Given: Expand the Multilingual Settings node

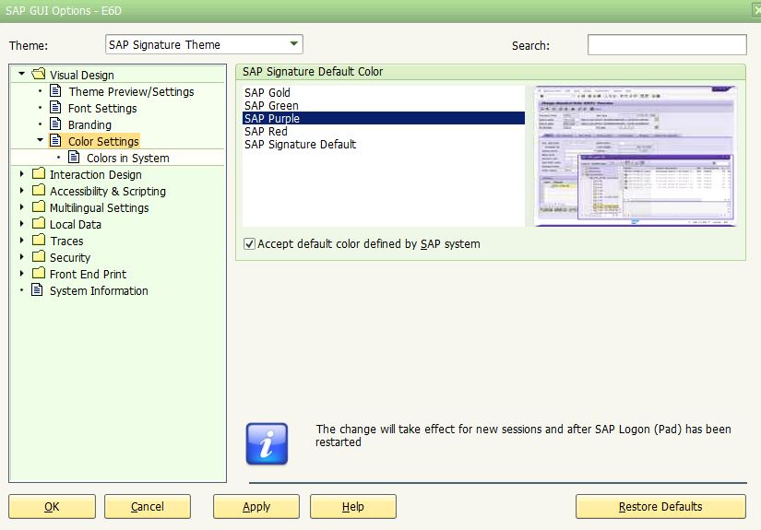Looking at the screenshot, I should (21, 207).
